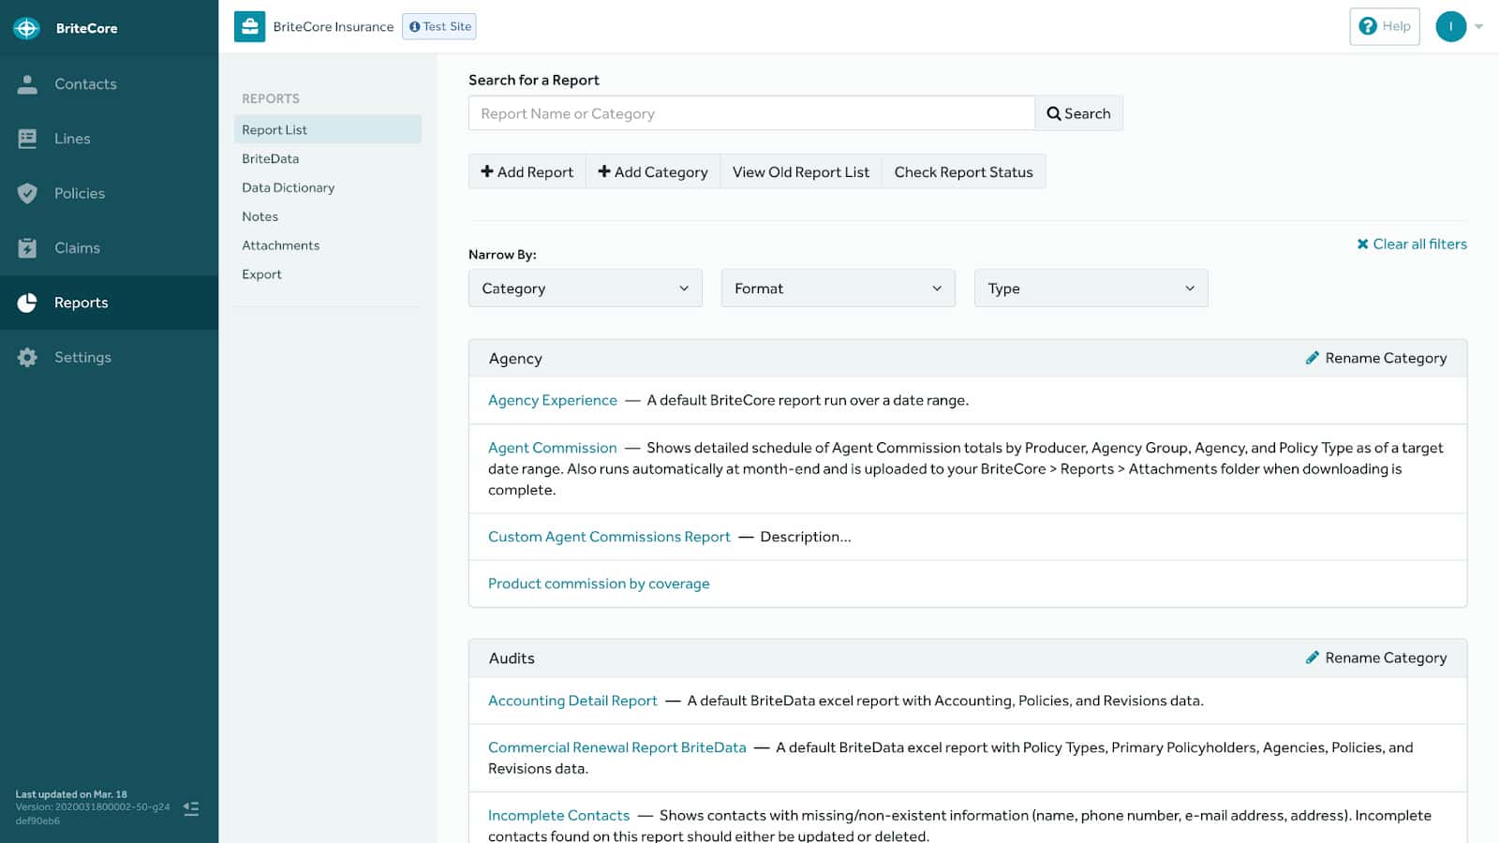The image size is (1499, 843).
Task: Click the Agency category header text
Action: coord(515,359)
